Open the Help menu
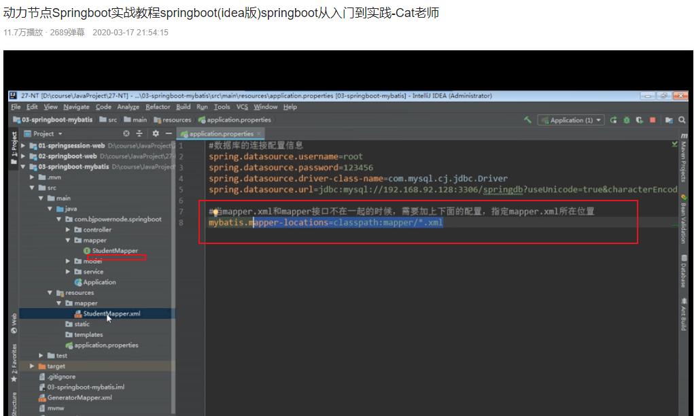Screen dimensions: 694x416 [290, 107]
